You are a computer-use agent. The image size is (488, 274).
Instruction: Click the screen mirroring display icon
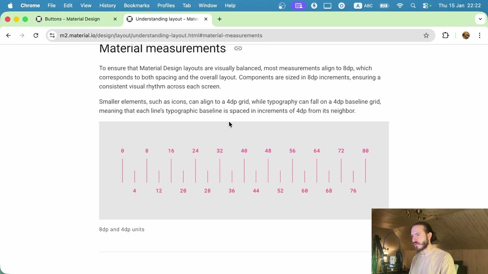[x=327, y=5]
